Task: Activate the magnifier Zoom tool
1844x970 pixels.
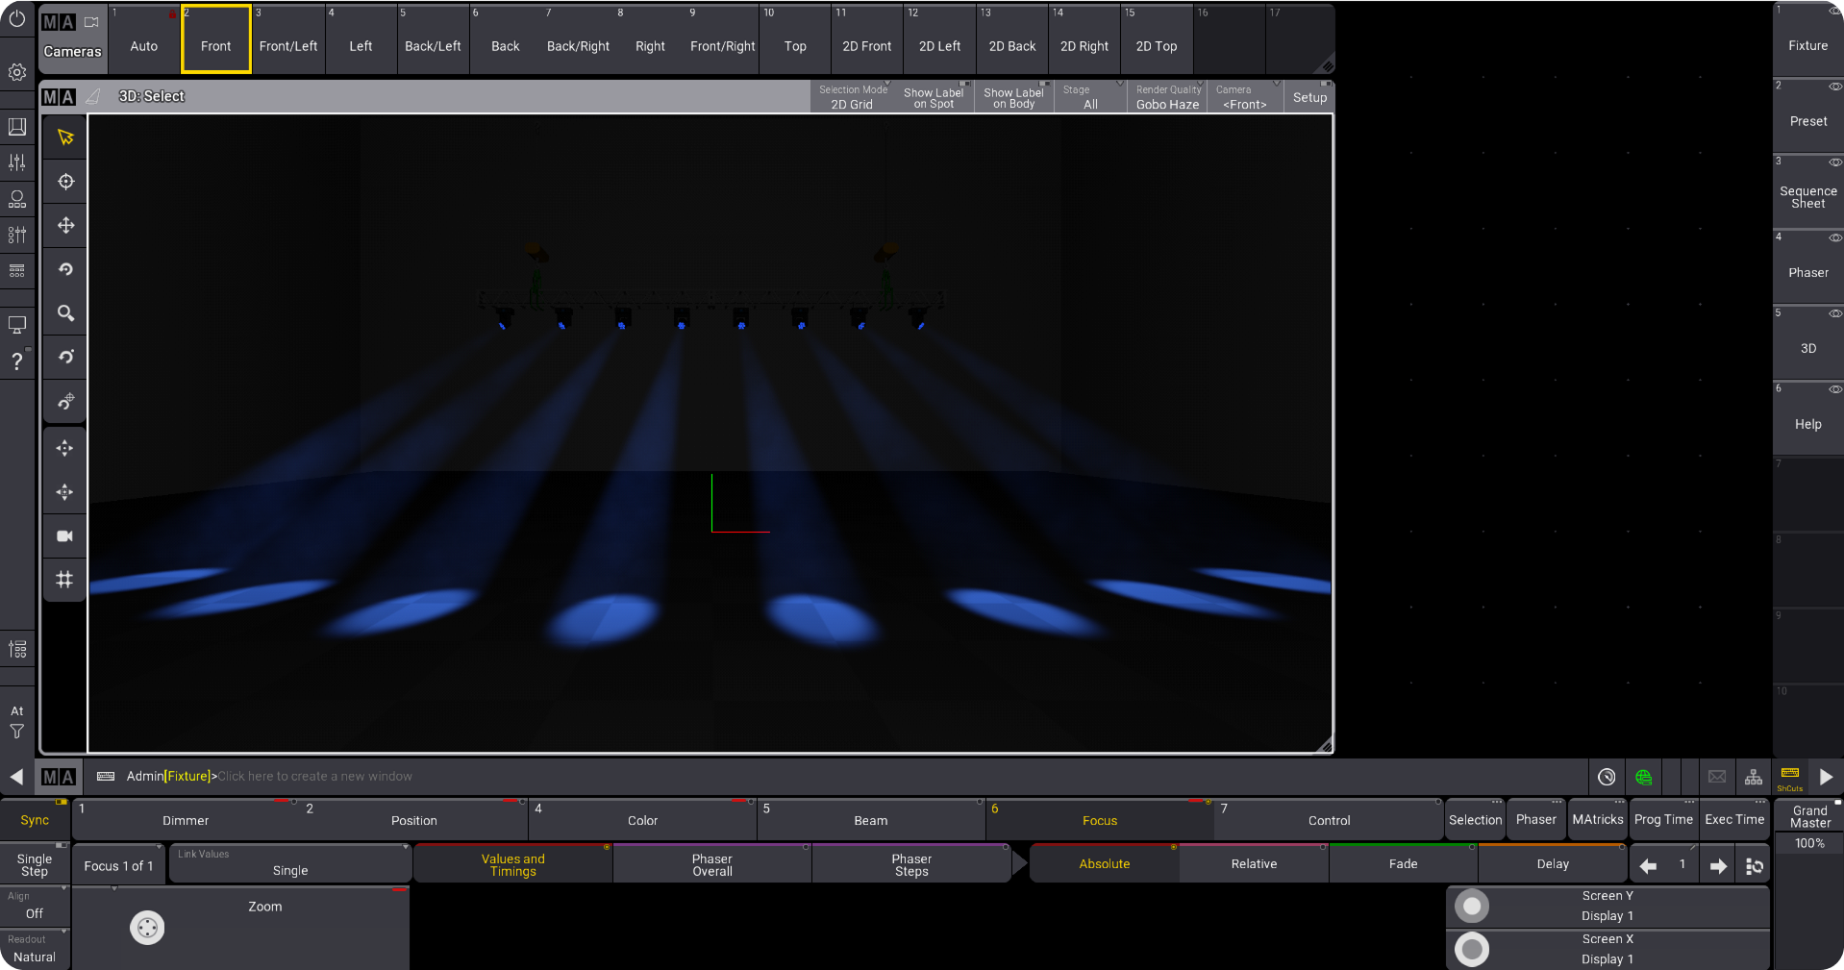Action: click(65, 313)
